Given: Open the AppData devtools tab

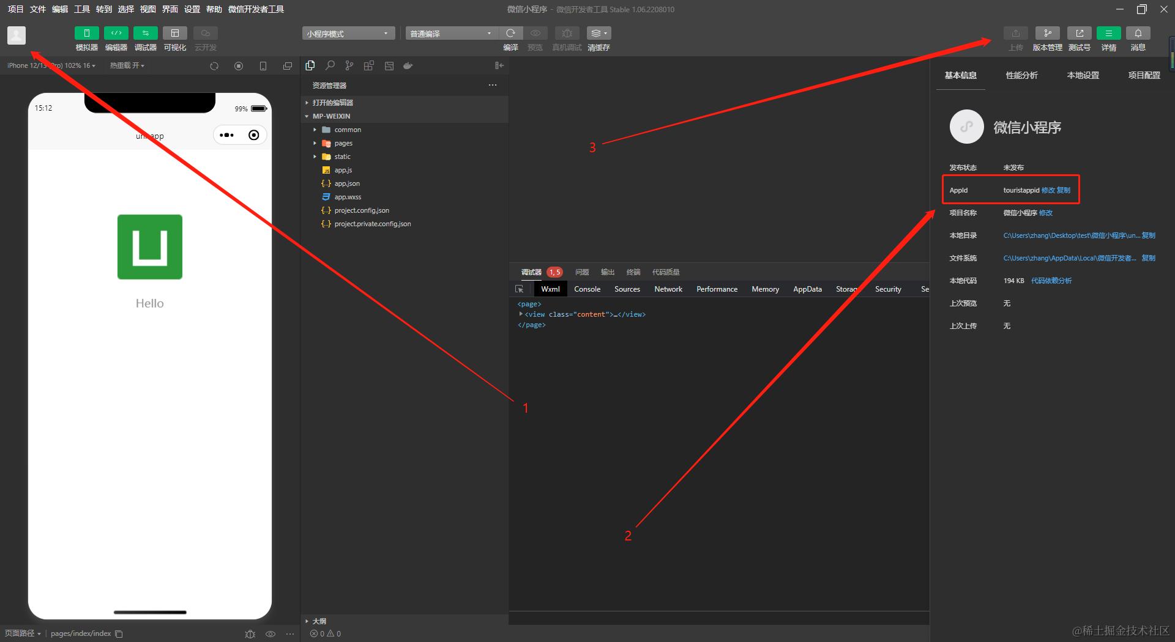Looking at the screenshot, I should (x=807, y=289).
